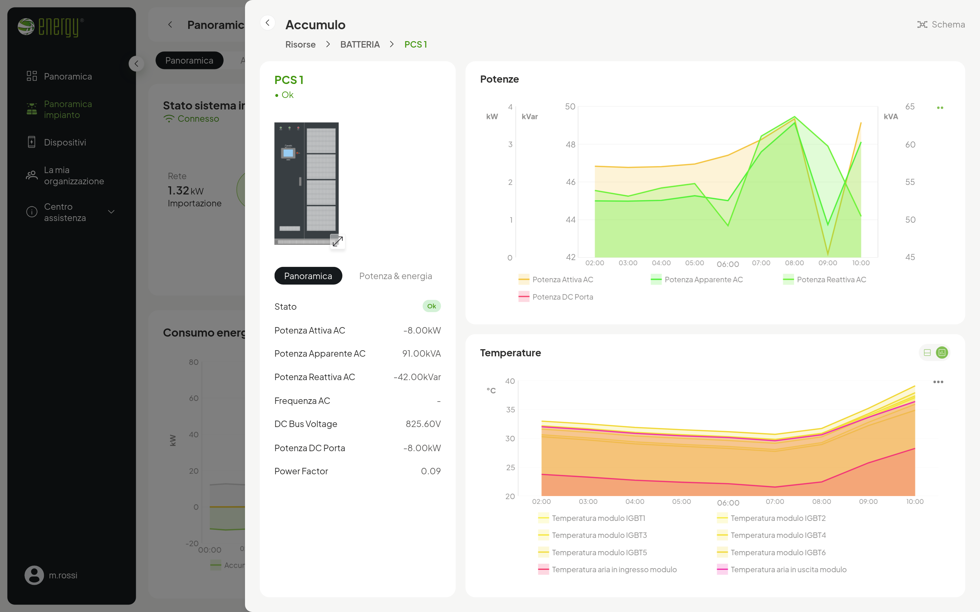Viewport: 980px width, 612px height.
Task: Expand the PCS cabinet image
Action: point(337,241)
